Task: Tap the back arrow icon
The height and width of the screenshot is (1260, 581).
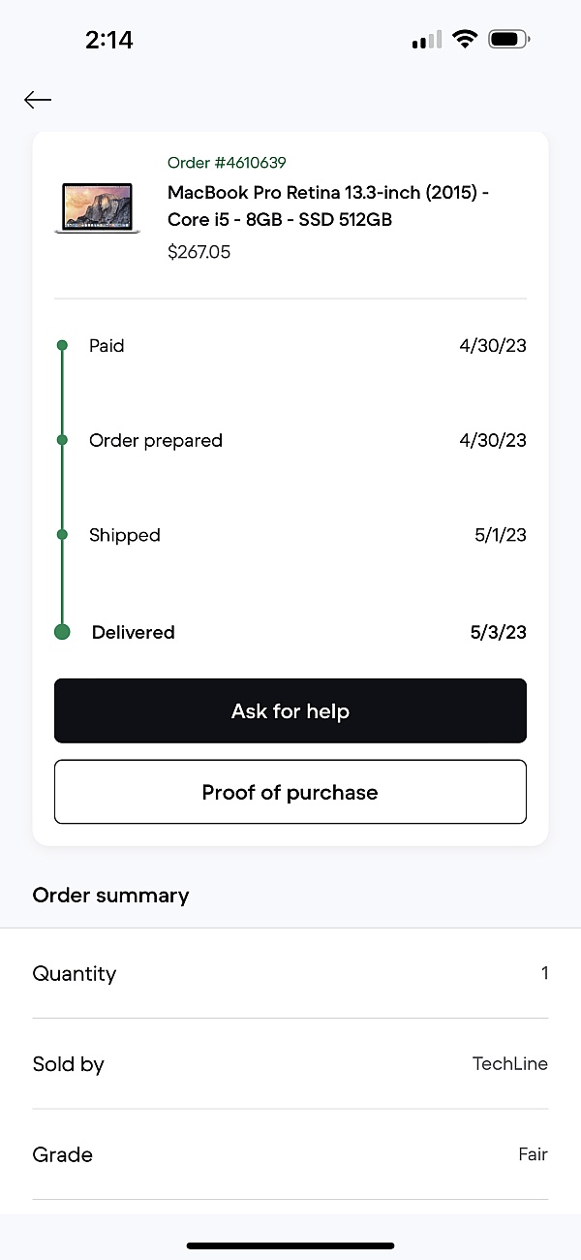Action: [38, 99]
